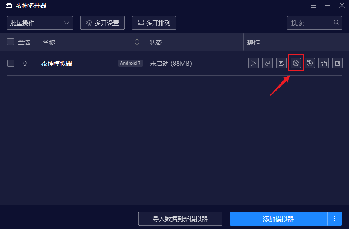Screen dimensions: 349x229
Task: Open 多开设置 settings
Action: [103, 23]
